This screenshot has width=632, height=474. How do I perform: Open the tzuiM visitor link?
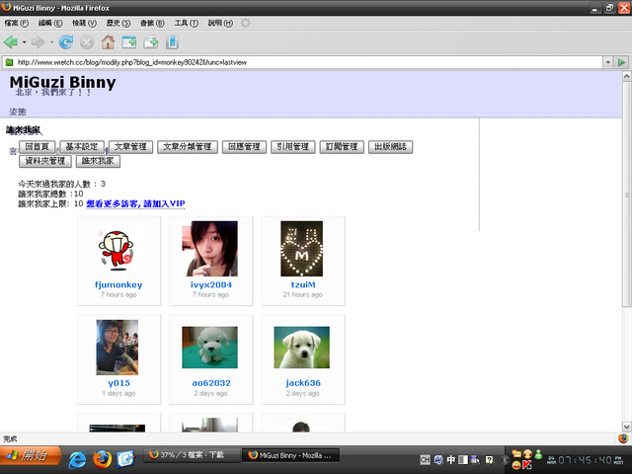[303, 284]
